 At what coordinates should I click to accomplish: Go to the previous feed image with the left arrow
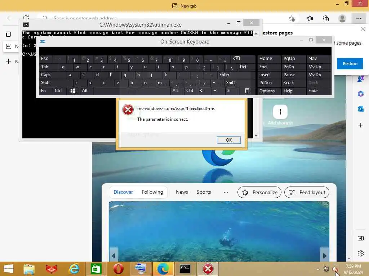pyautogui.click(x=114, y=256)
